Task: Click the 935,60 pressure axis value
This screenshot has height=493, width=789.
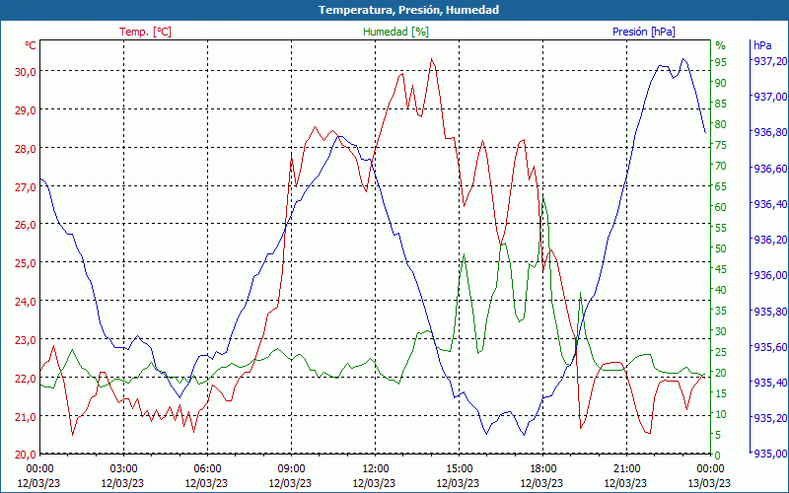Action: coord(770,347)
